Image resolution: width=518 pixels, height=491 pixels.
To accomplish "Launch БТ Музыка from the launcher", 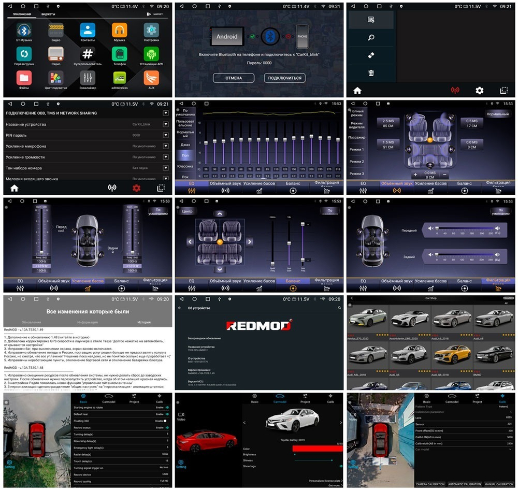I will 24,30.
